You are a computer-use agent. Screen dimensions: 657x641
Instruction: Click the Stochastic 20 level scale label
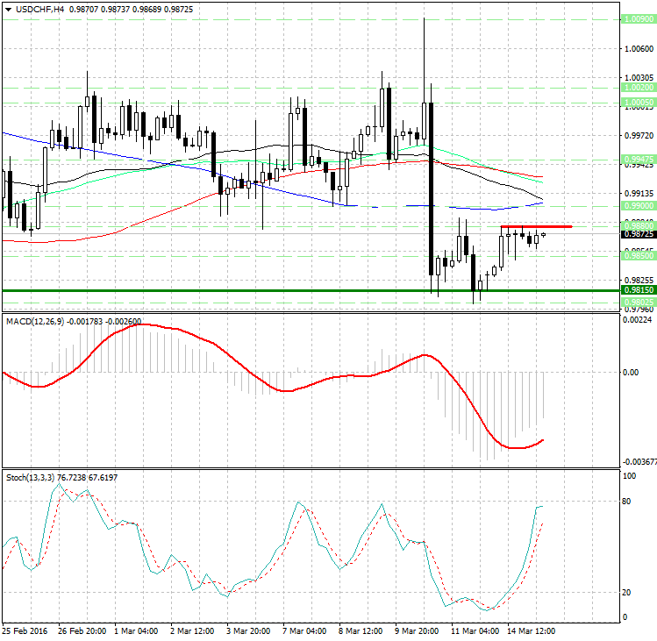pos(627,592)
